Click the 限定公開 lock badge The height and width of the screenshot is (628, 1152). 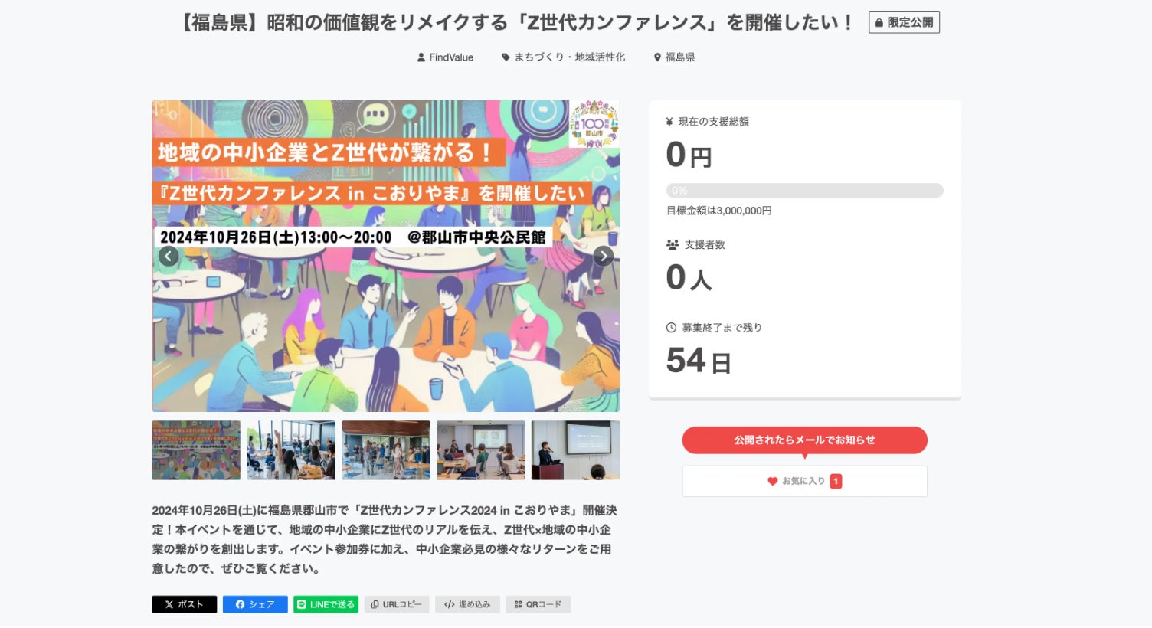(x=904, y=22)
